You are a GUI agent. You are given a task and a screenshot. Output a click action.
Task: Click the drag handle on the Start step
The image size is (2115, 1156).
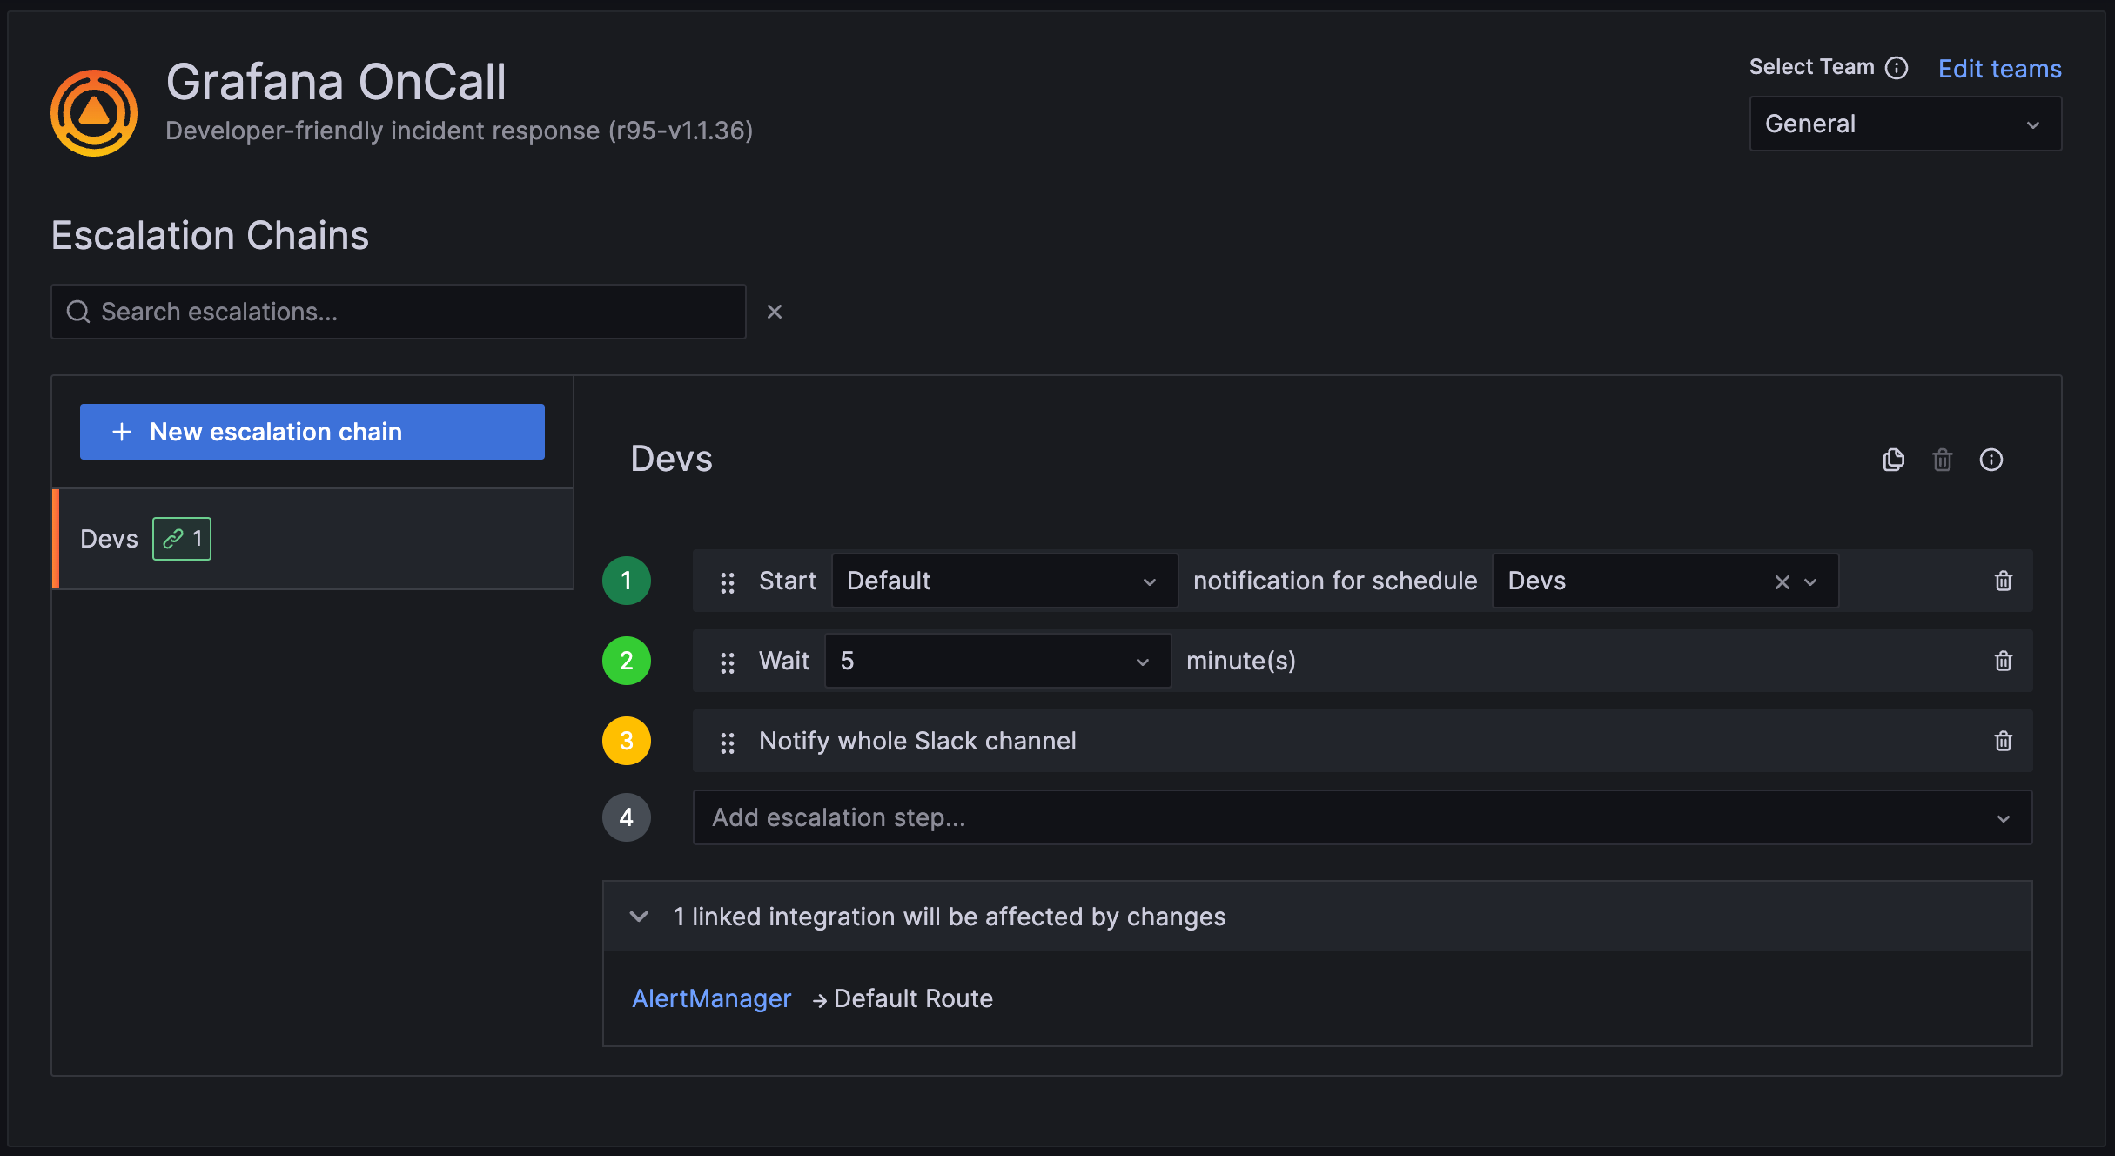pos(728,581)
